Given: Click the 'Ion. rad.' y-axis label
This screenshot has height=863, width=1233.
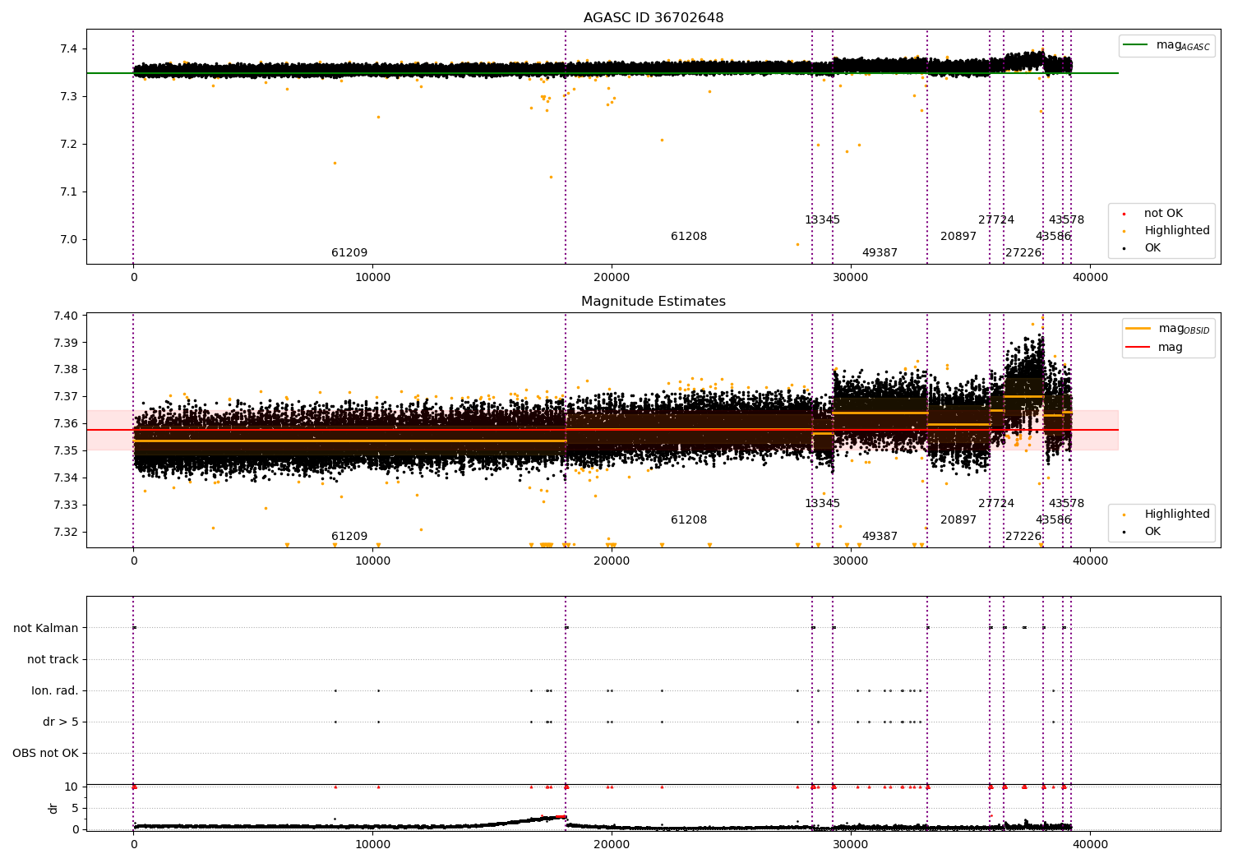Looking at the screenshot, I should tap(55, 690).
